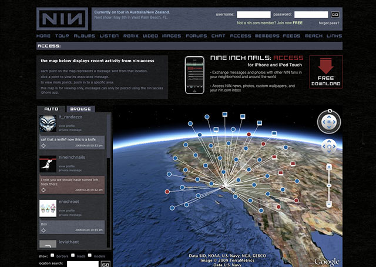The image size is (376, 267).
Task: View profile of nineinchnails
Action: [66, 166]
